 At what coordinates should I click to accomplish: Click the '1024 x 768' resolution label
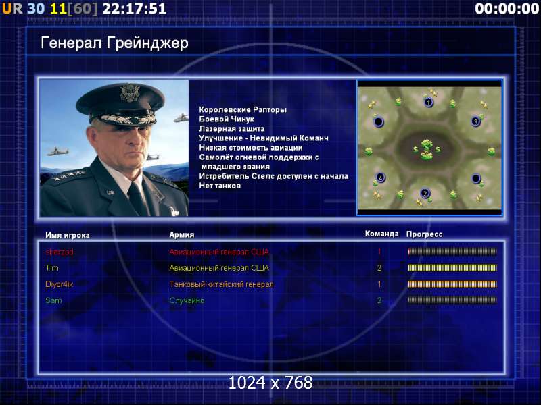(x=270, y=383)
